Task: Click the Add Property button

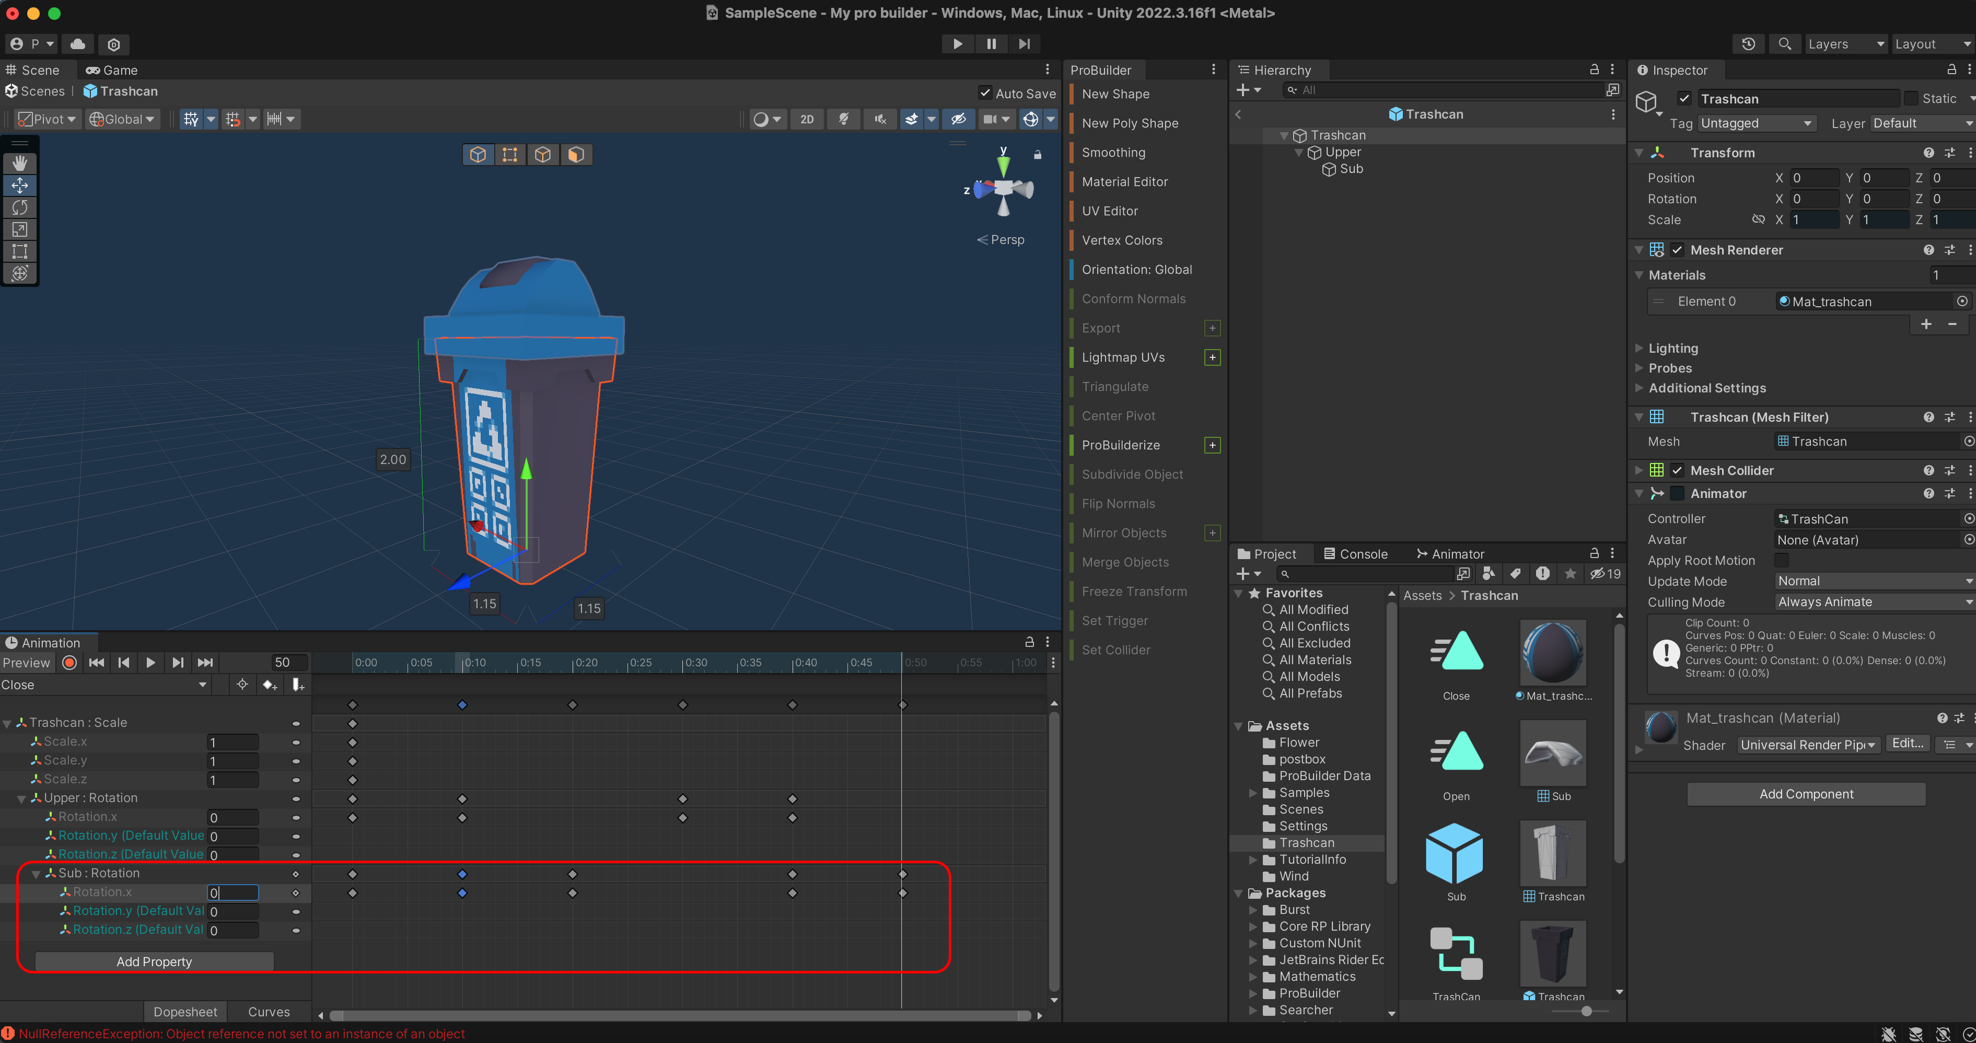Action: coord(154,961)
